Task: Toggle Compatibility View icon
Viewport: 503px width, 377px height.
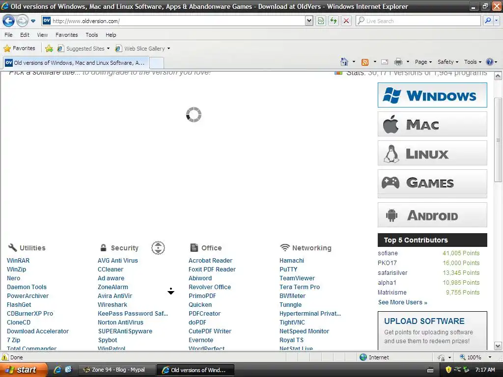Action: coord(321,21)
